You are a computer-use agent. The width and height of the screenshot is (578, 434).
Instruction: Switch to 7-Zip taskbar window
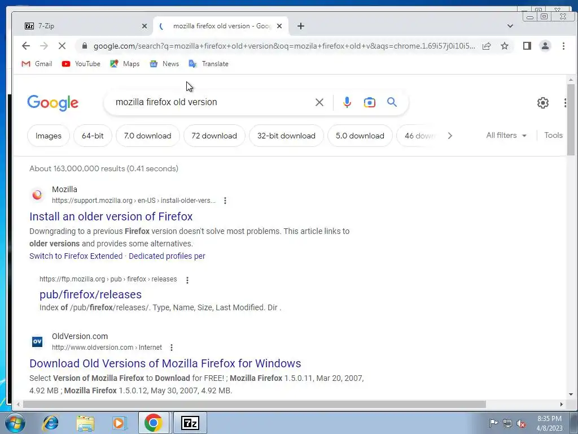coord(190,423)
